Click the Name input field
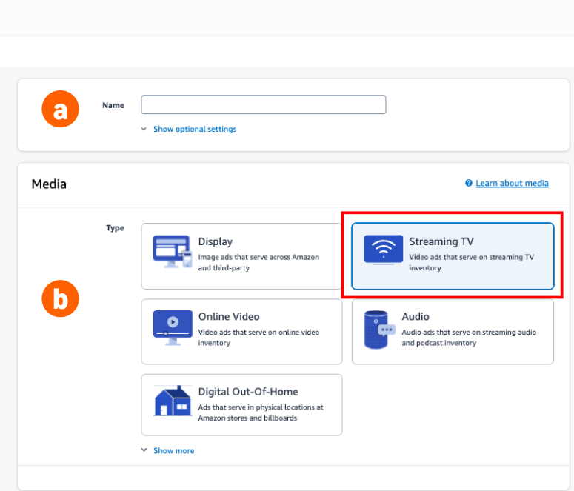574x491 pixels. 263,104
